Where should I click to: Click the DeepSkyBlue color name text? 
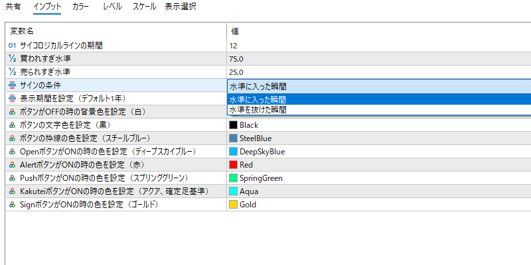[x=262, y=152]
